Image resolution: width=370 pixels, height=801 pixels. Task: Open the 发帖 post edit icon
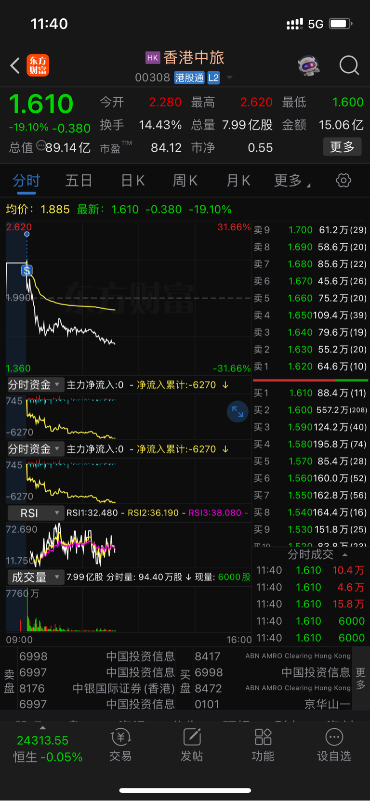click(192, 737)
